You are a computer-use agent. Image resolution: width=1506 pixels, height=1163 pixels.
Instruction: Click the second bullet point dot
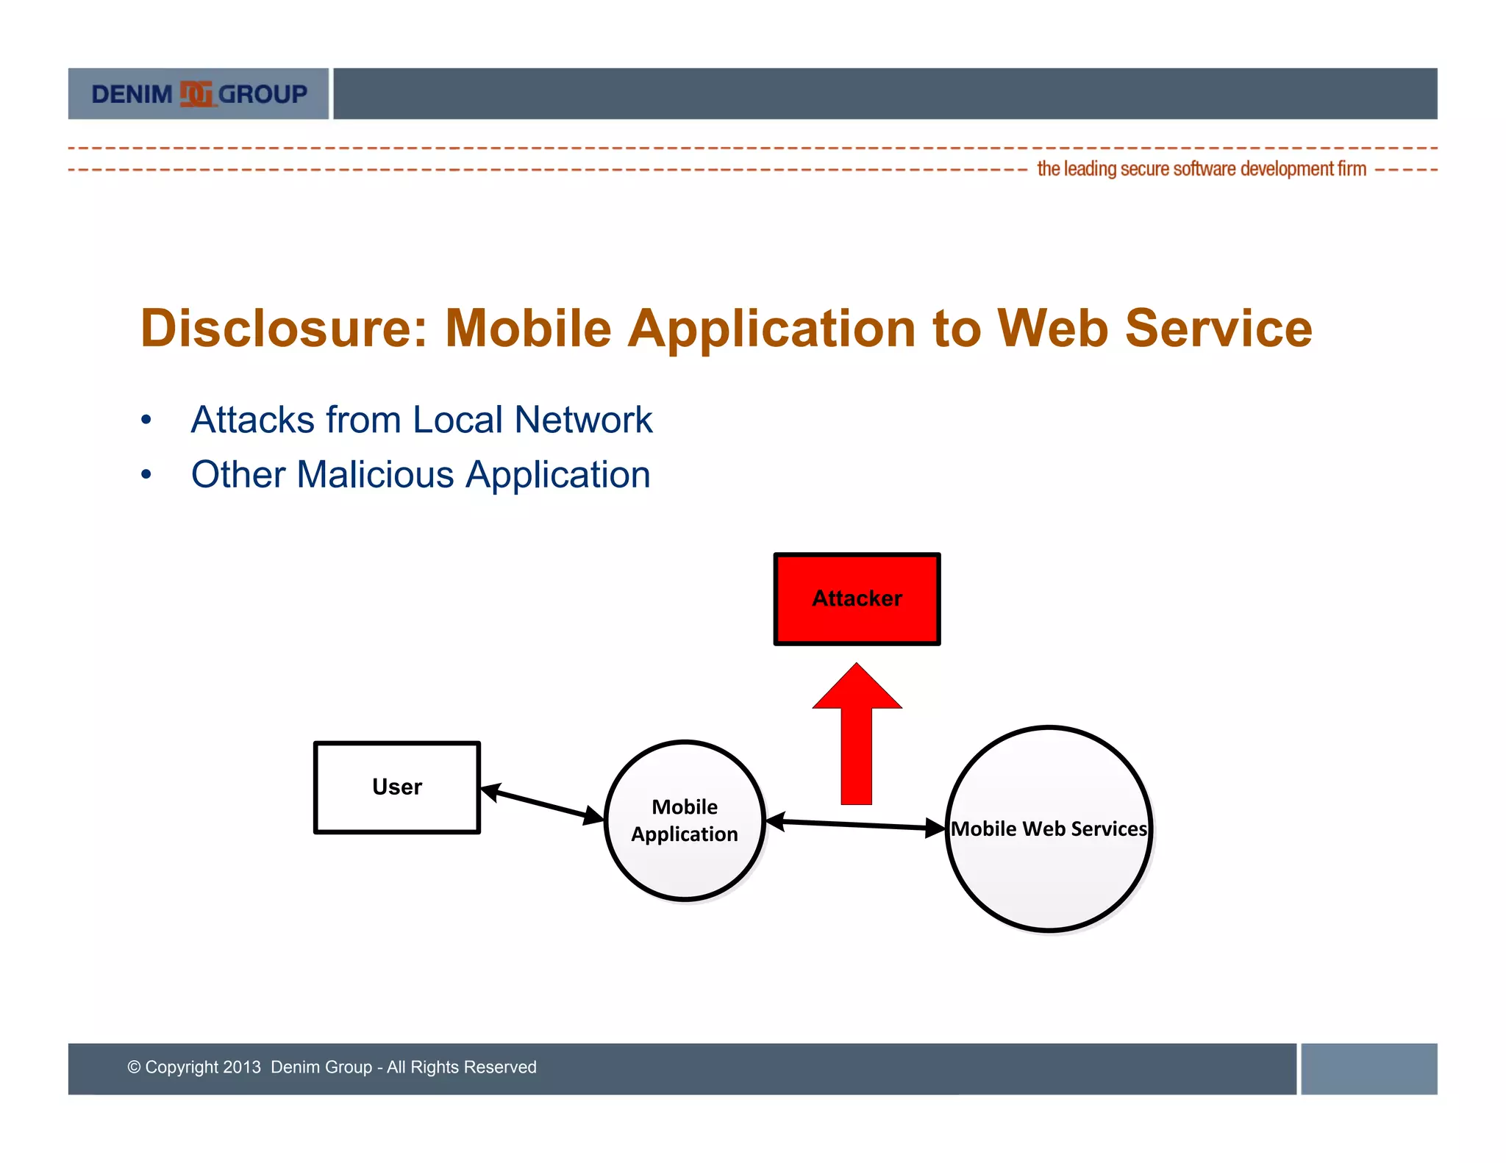coord(146,475)
